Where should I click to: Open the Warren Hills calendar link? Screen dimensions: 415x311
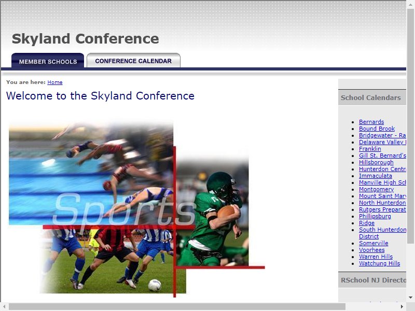(x=376, y=257)
